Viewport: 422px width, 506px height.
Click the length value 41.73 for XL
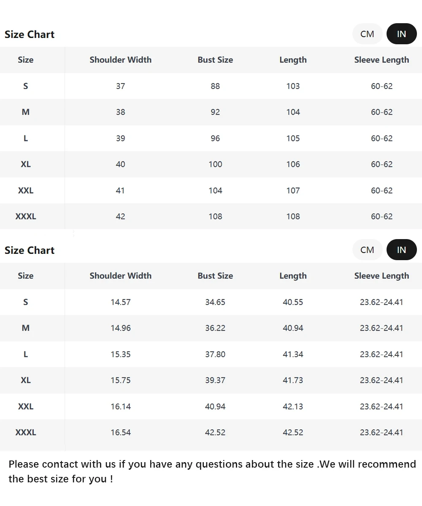tap(293, 380)
